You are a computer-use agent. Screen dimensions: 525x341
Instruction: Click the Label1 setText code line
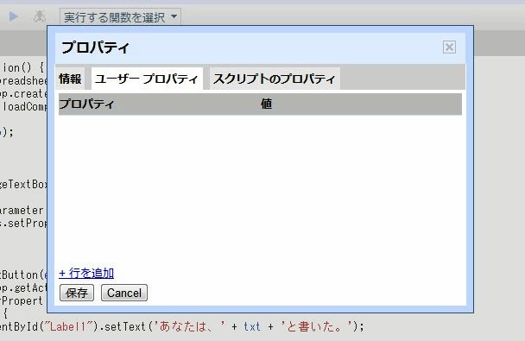tap(182, 326)
